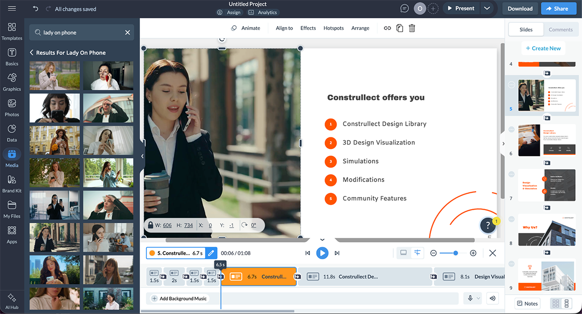
Task: Toggle the timeline volume speaker icon
Action: (x=493, y=298)
